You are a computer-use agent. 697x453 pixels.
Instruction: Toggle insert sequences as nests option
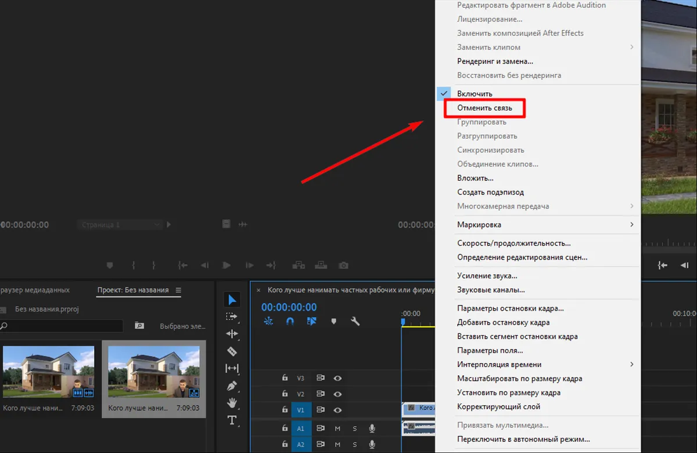(x=268, y=321)
